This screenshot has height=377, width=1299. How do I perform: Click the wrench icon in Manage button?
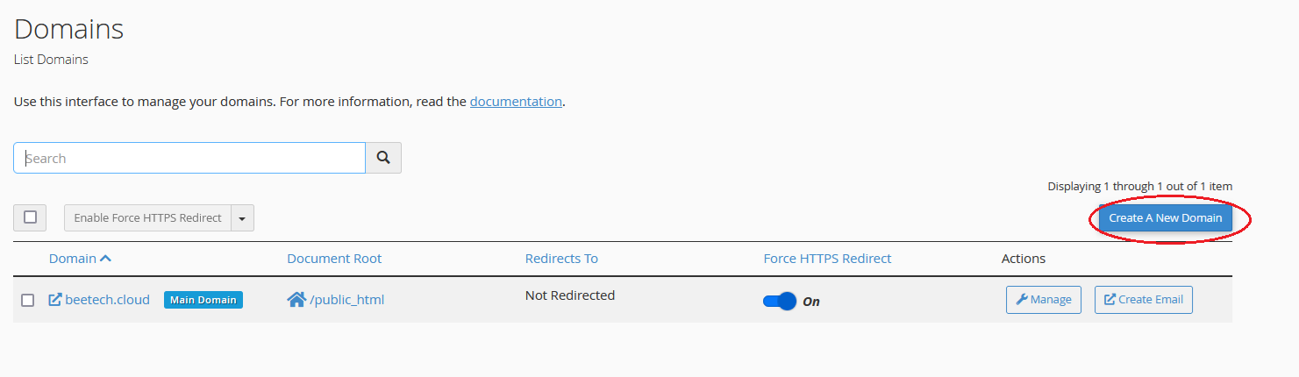tap(1022, 299)
